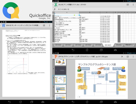Tap the up-arrow key in XLSX navigation bar
Screen dimensions: 136x104
(x=115, y=50)
